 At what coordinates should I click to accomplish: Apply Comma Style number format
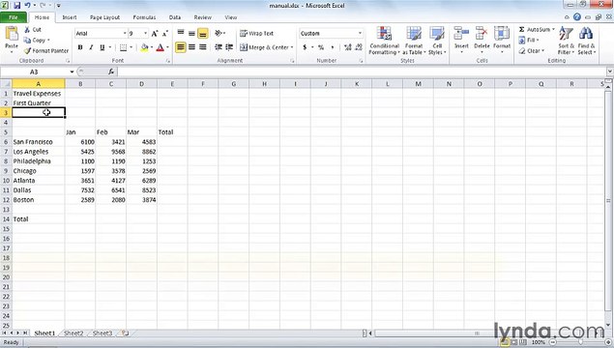pyautogui.click(x=333, y=47)
